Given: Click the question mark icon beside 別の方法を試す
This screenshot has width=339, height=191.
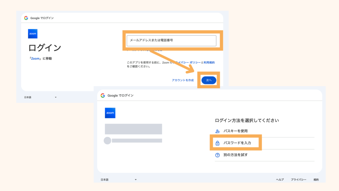Looking at the screenshot, I should [x=218, y=156].
